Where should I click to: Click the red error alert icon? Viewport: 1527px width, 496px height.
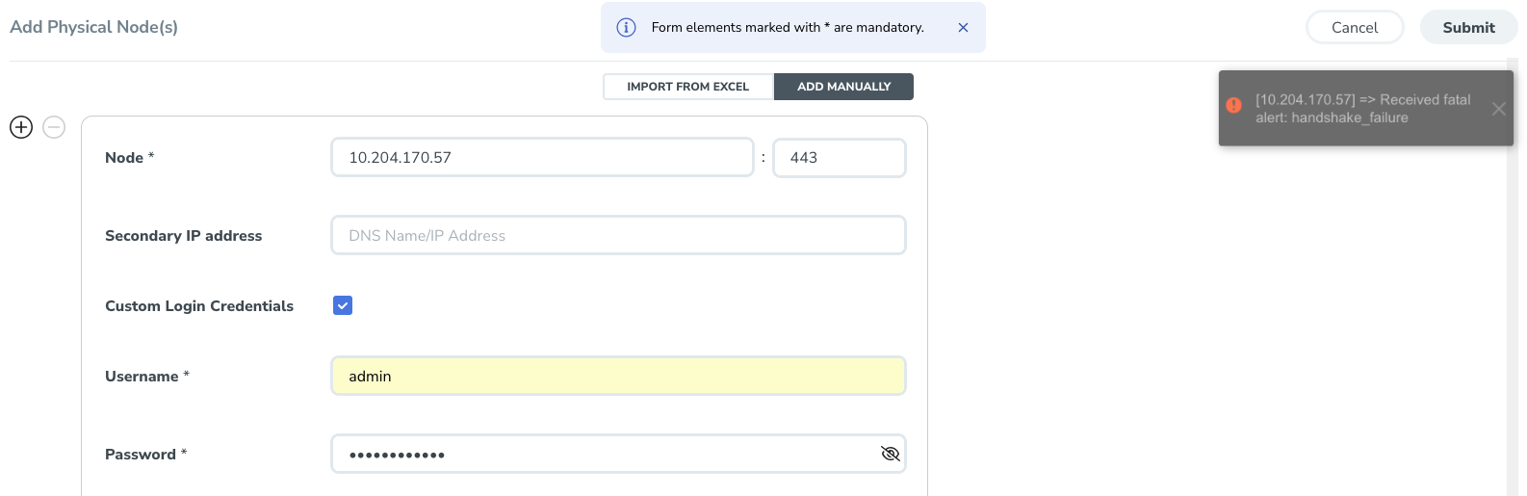pos(1233,106)
